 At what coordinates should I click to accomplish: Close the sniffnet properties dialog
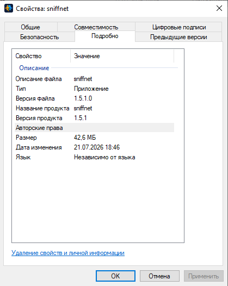click(219, 8)
